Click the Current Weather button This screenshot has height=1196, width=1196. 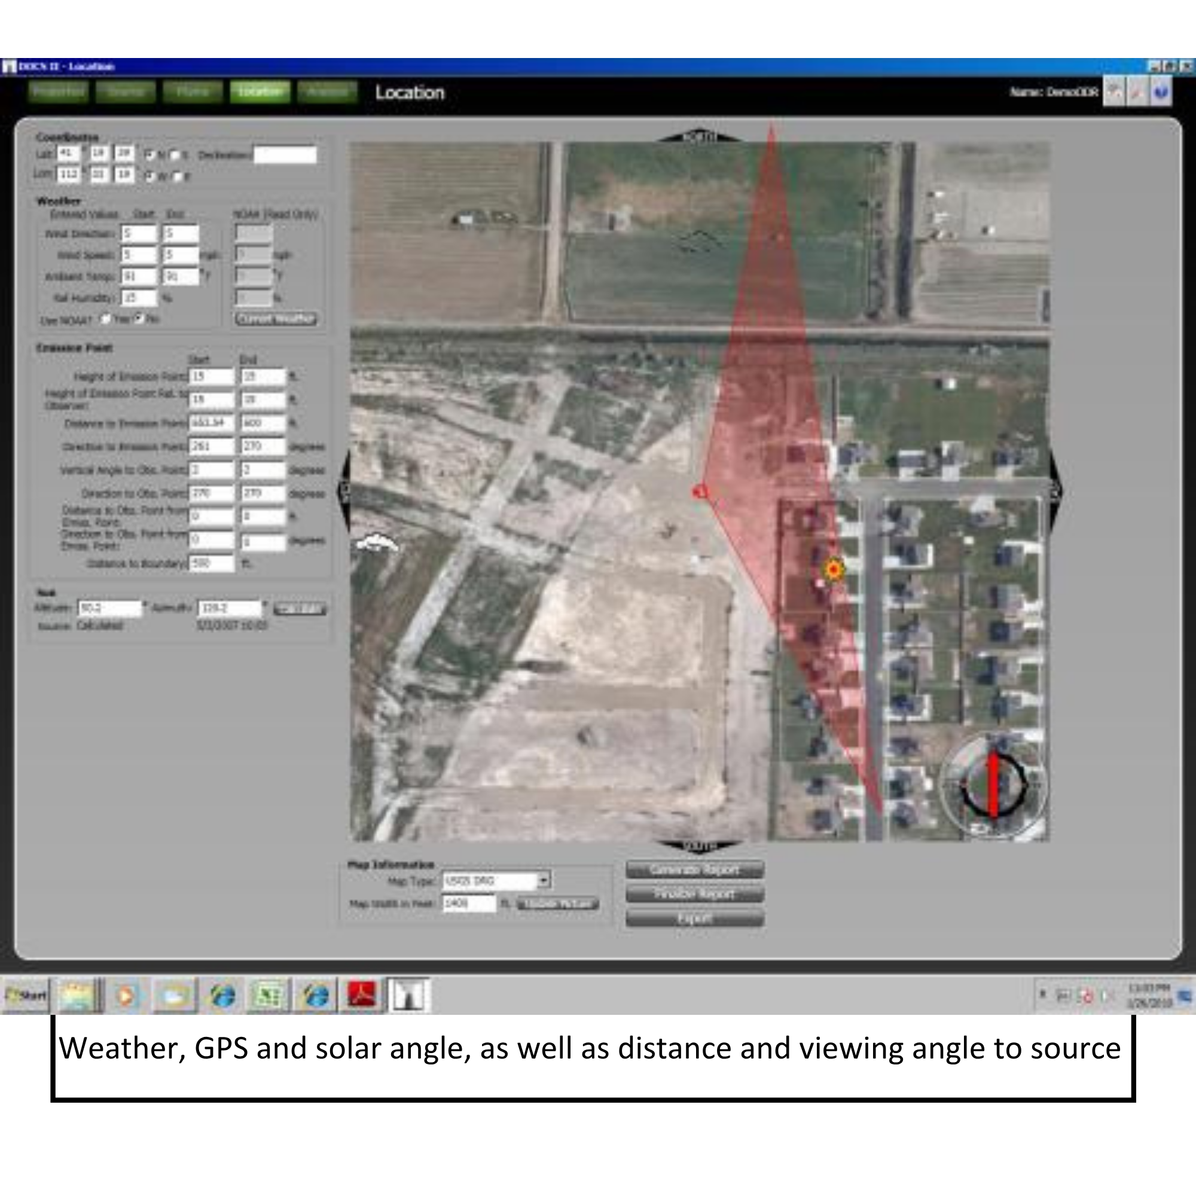click(x=276, y=319)
